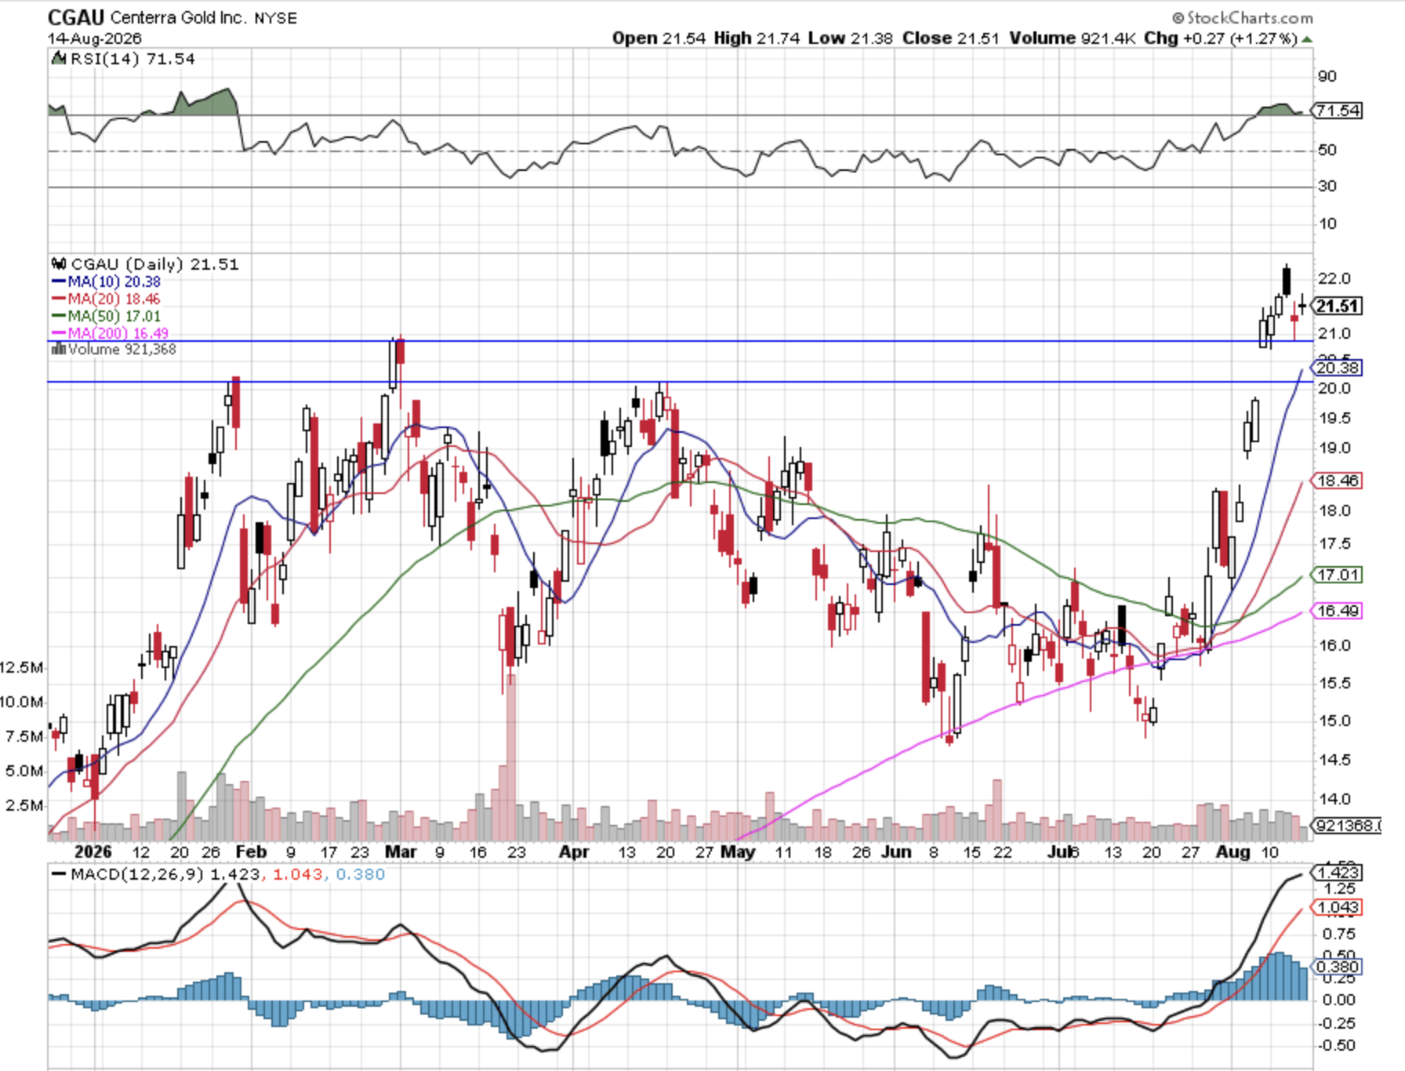
Task: Click the "30" level on the RSI axis
Action: 1327,186
